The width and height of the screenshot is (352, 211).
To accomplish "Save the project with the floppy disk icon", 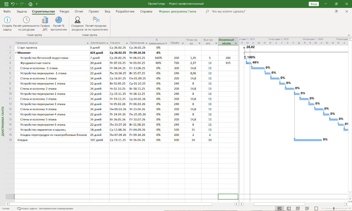I will click(x=6, y=4).
